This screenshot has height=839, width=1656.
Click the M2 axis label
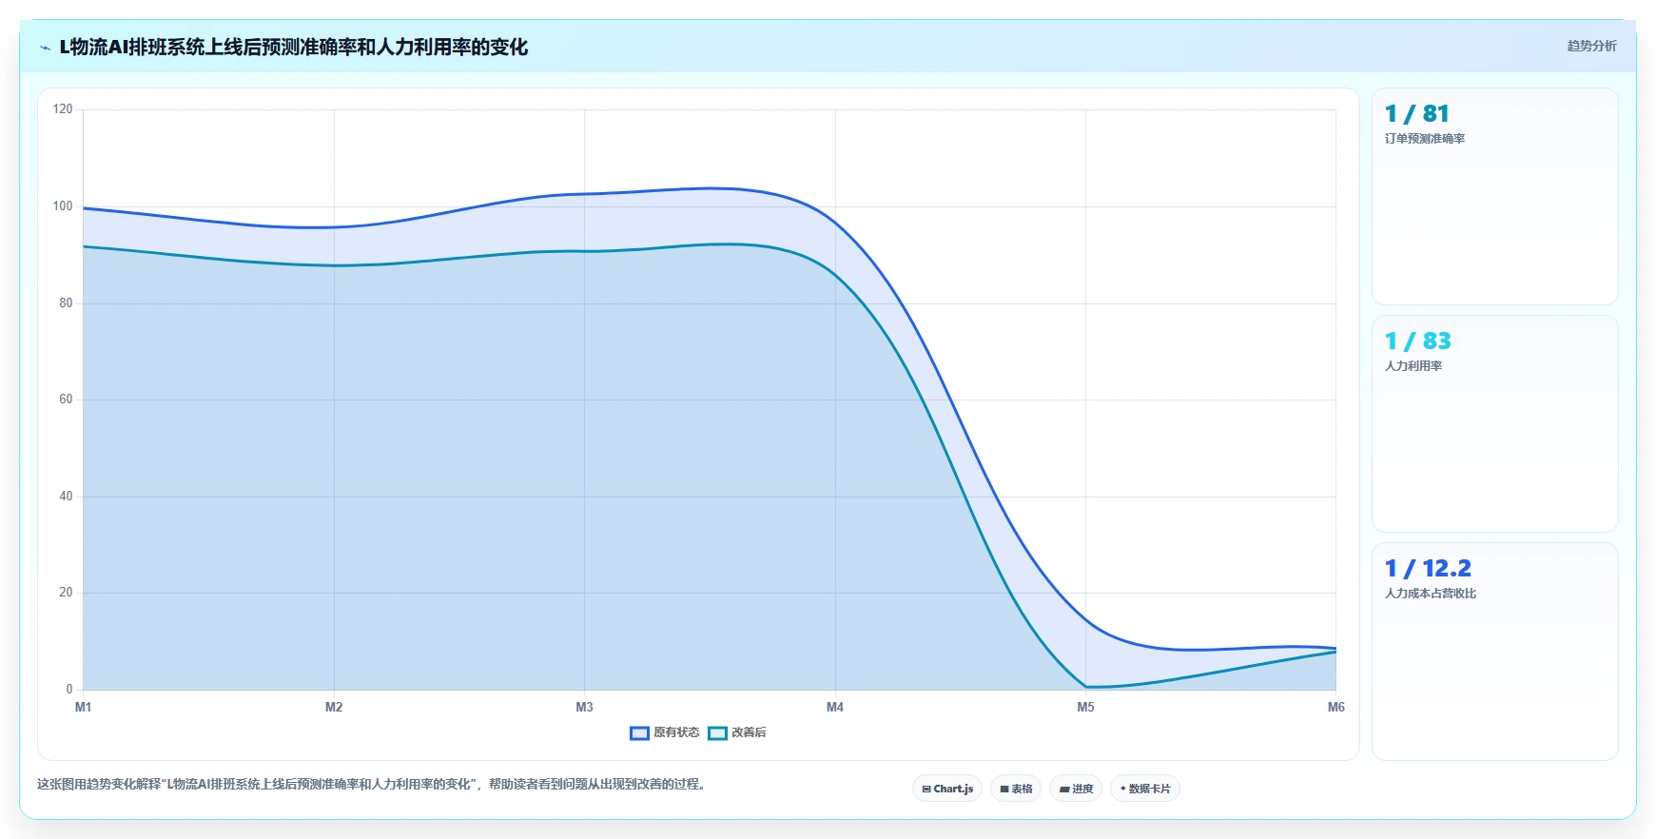coord(334,707)
